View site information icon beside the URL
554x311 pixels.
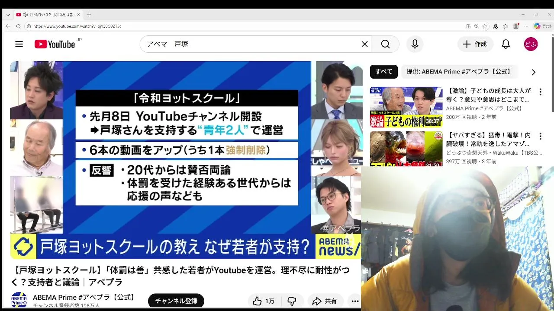(29, 26)
